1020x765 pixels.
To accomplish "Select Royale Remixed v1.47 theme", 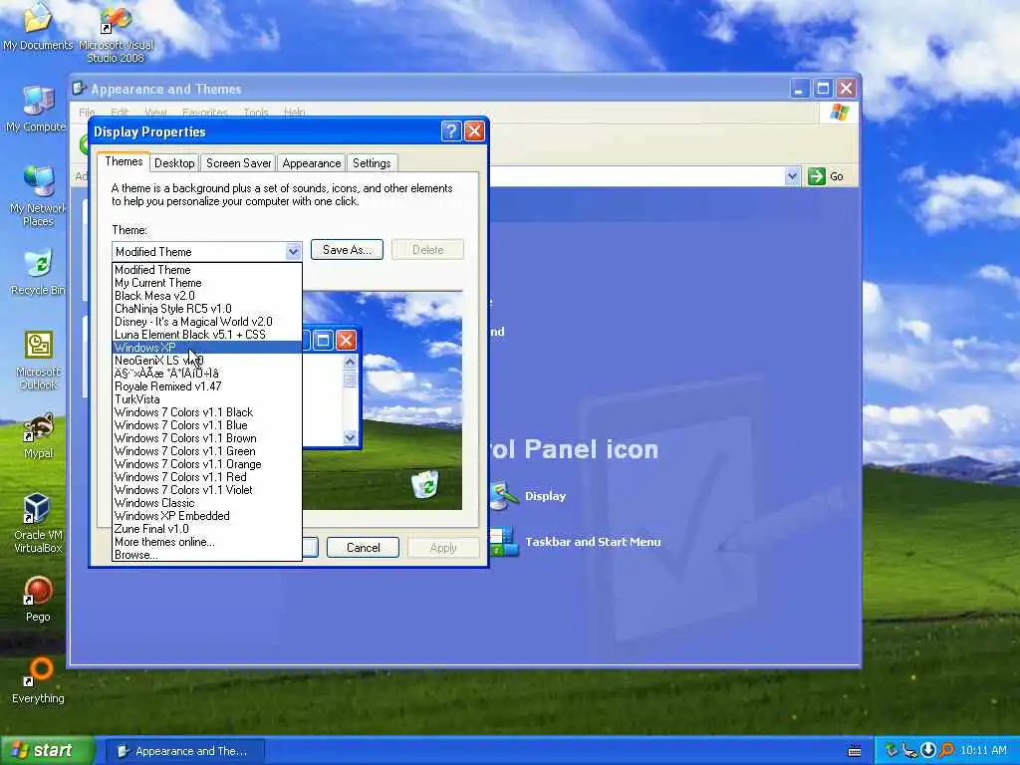I will (207, 386).
